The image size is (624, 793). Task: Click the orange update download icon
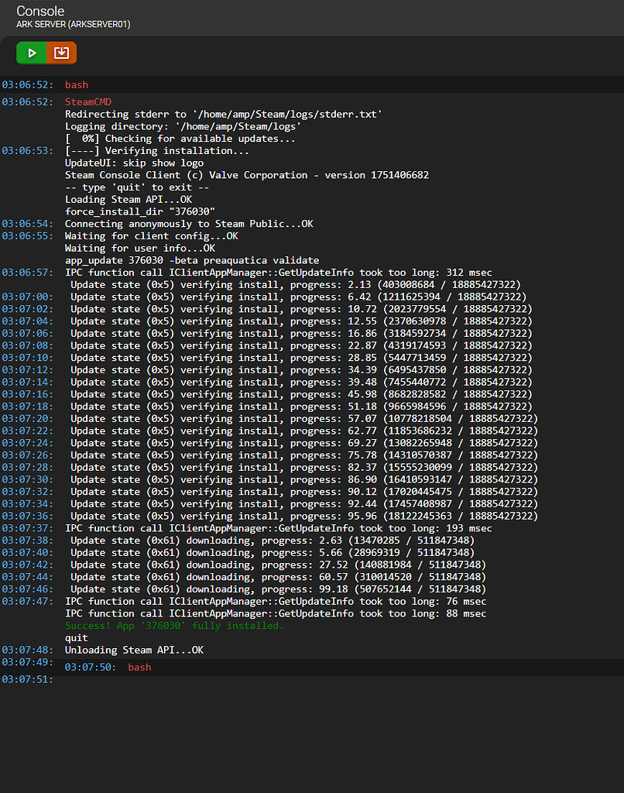62,53
